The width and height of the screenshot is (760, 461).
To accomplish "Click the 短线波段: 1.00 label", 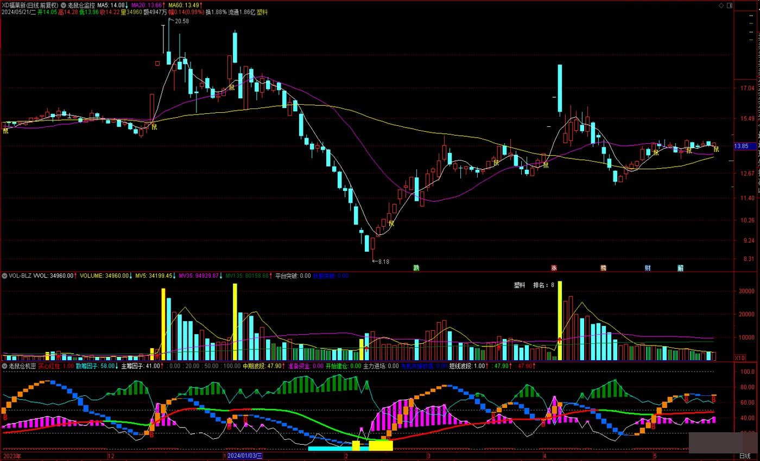I will point(467,366).
